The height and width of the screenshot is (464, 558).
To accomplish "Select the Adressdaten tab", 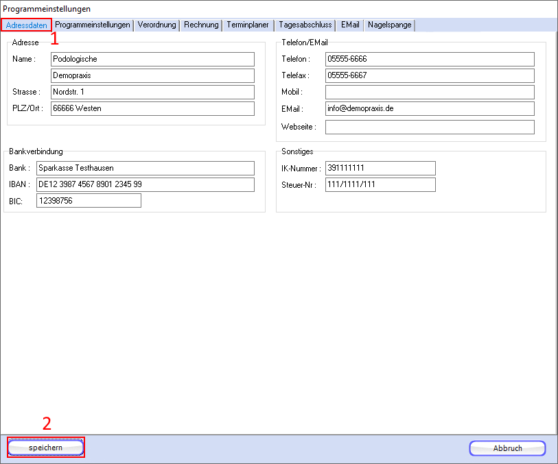I will click(x=27, y=25).
